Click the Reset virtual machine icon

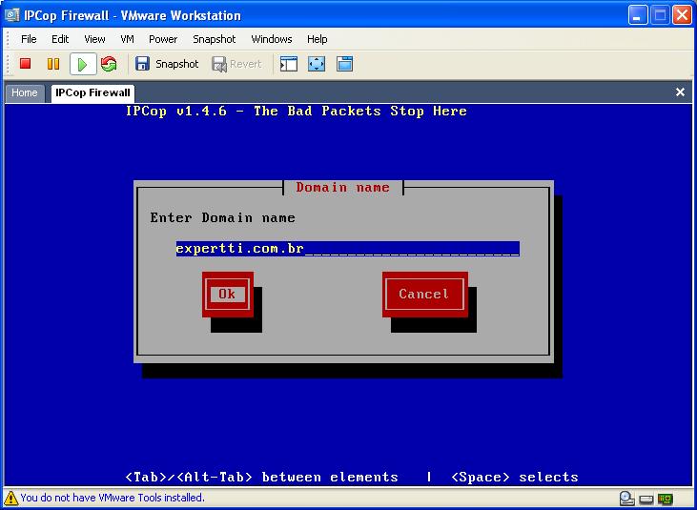(109, 64)
